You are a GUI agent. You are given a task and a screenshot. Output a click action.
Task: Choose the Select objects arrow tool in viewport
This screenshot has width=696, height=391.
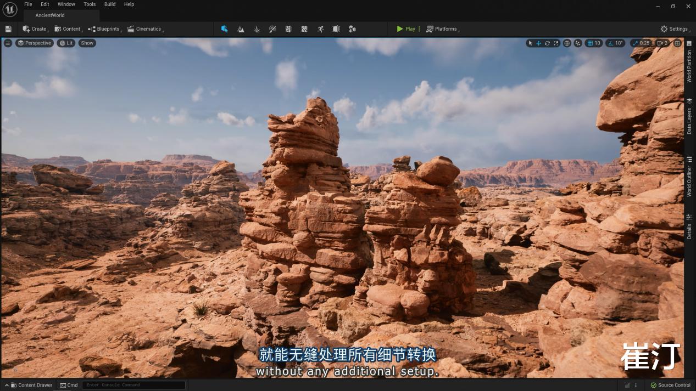pyautogui.click(x=530, y=43)
